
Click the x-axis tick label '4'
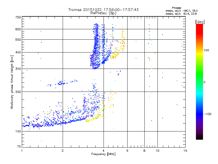click(x=104, y=151)
